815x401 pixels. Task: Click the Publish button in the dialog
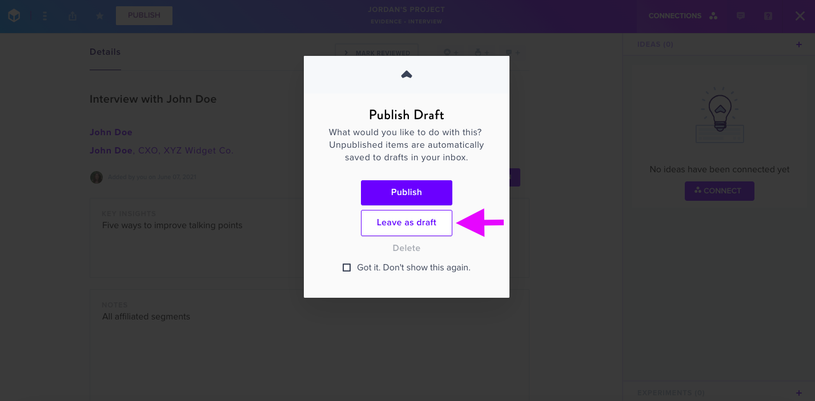point(407,193)
